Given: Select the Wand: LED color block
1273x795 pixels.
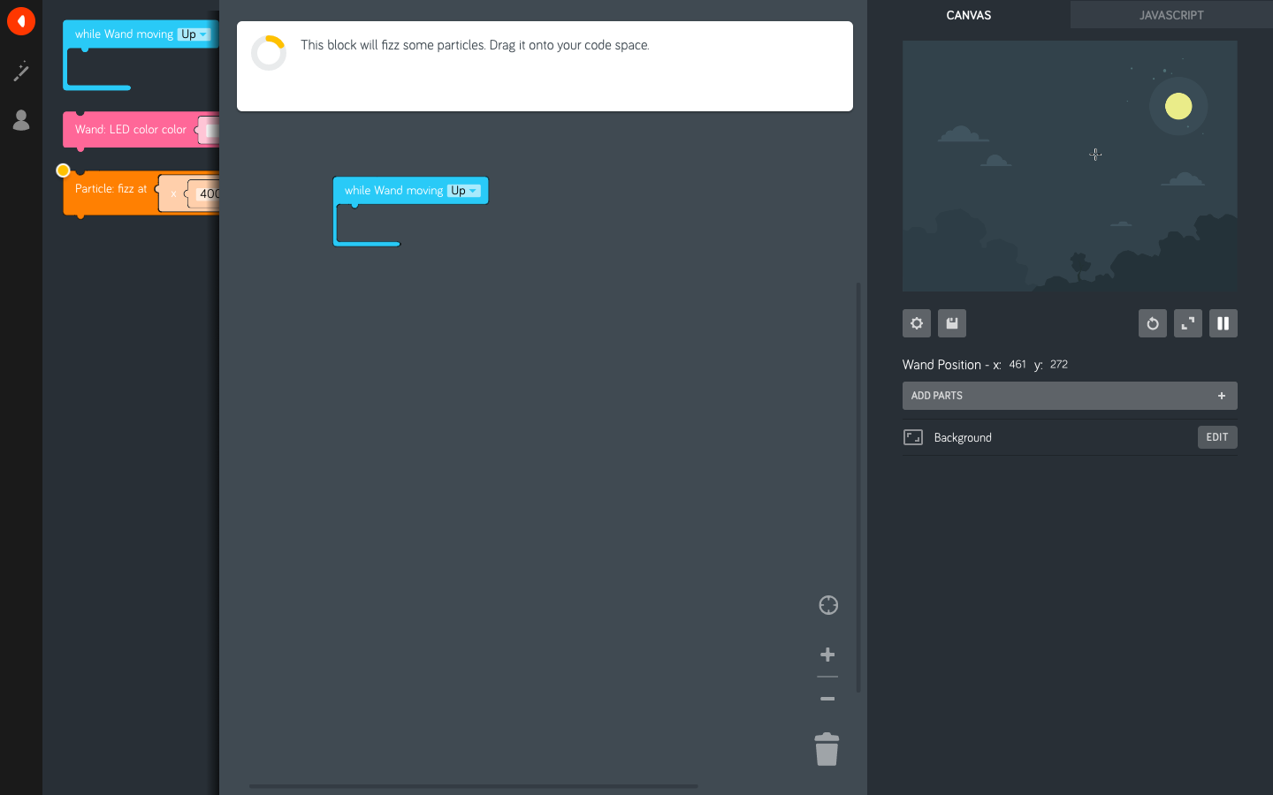Looking at the screenshot, I should (x=130, y=130).
